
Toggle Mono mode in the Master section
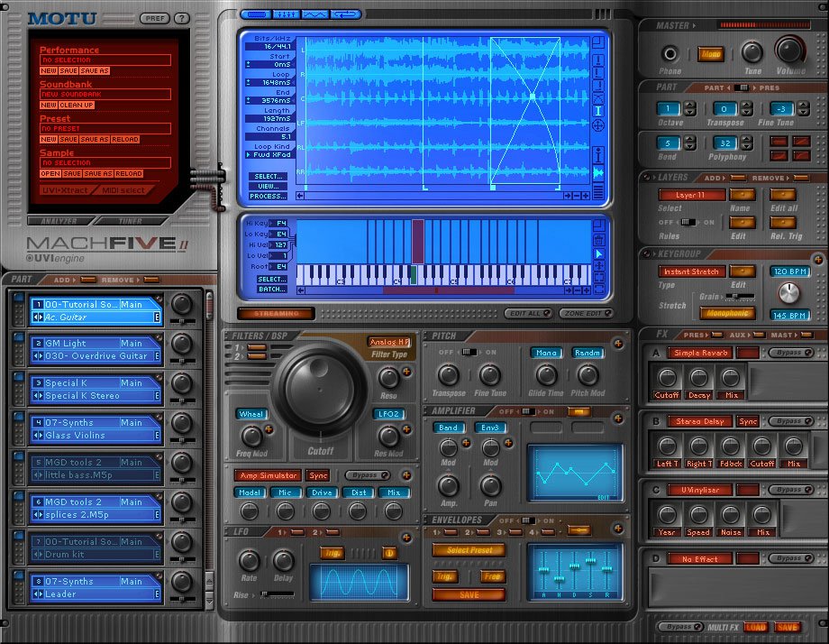711,54
